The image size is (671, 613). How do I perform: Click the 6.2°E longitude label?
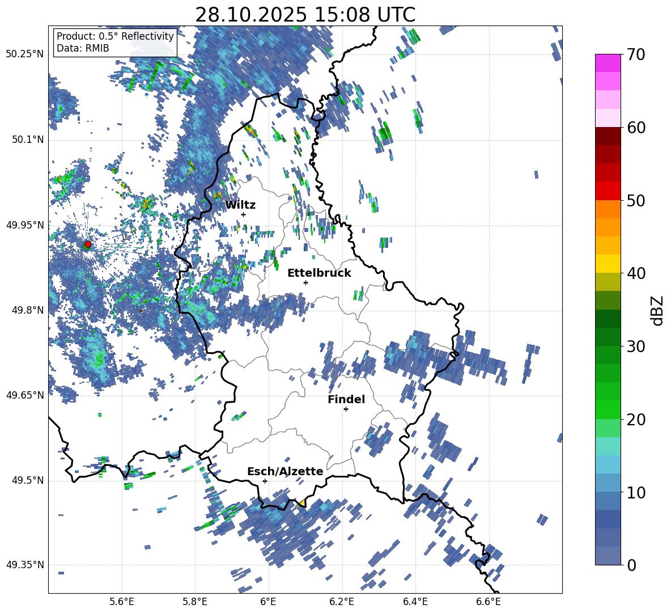[x=342, y=602]
